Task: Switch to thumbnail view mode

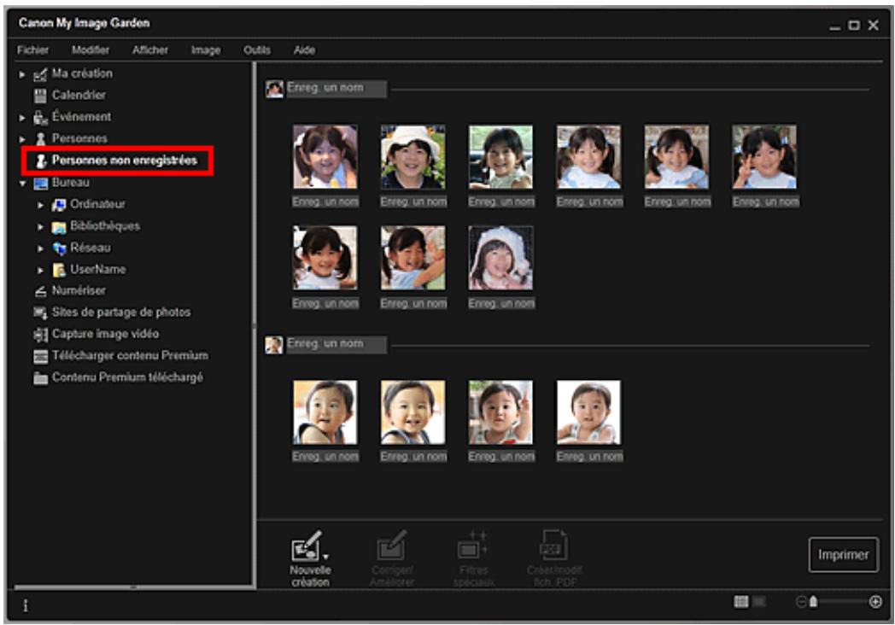Action: tap(741, 600)
